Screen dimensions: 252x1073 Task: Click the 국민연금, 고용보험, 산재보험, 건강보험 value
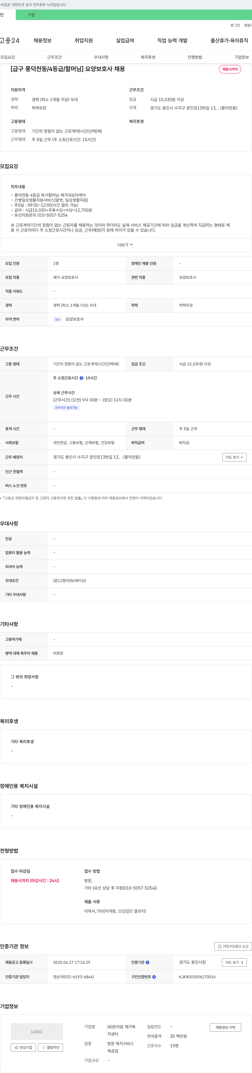click(x=84, y=443)
